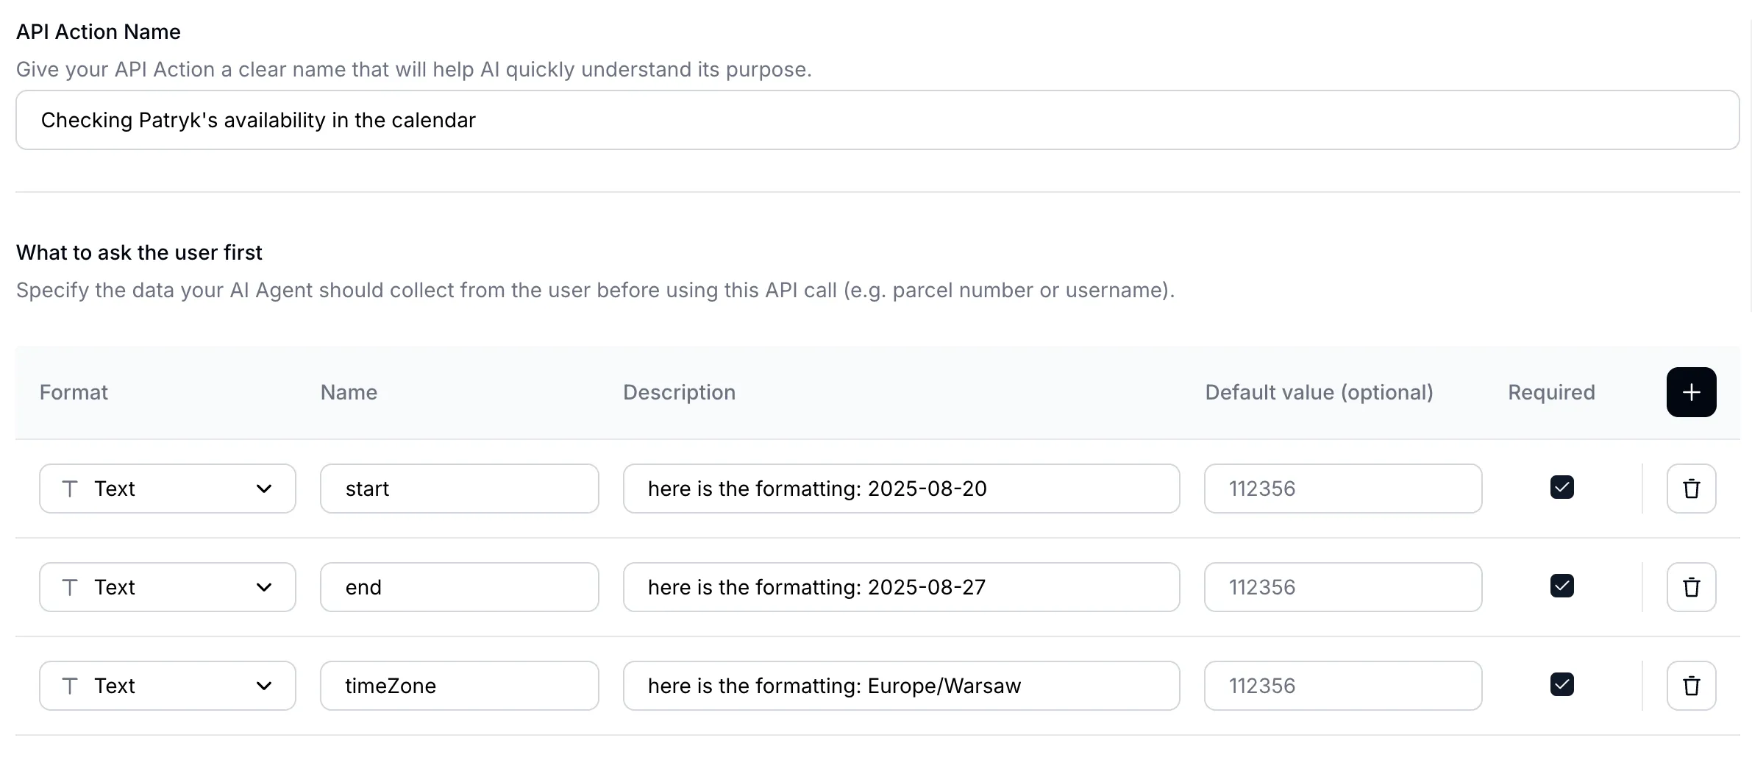Focus default value field for start row
The width and height of the screenshot is (1752, 774).
pyautogui.click(x=1342, y=489)
